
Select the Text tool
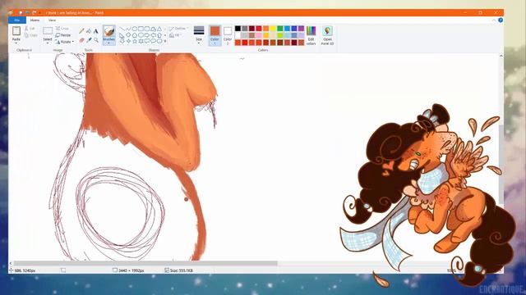click(x=96, y=31)
